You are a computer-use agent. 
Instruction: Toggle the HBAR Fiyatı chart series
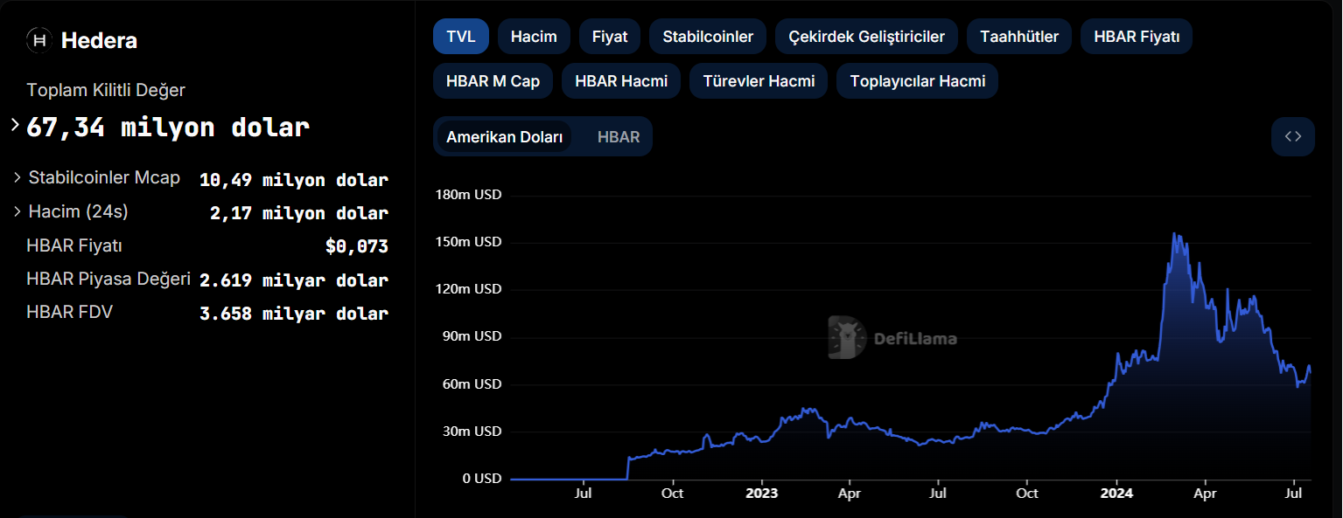pos(1137,37)
